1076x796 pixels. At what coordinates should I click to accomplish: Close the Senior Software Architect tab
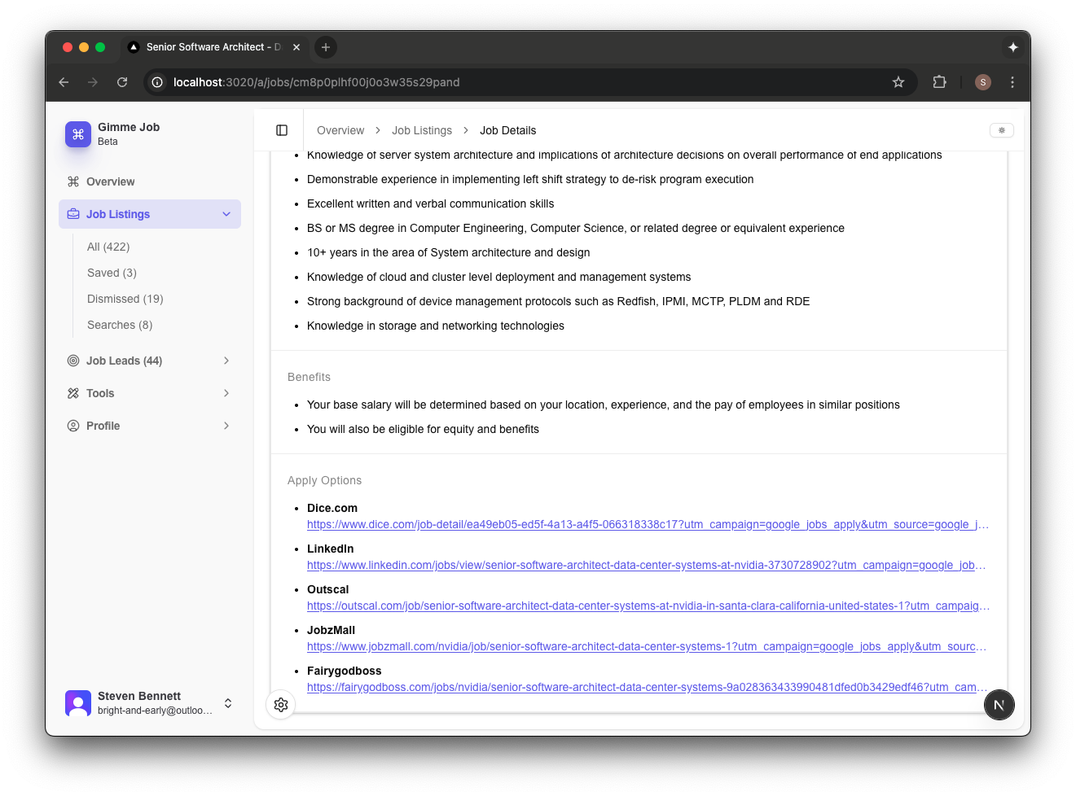point(296,47)
